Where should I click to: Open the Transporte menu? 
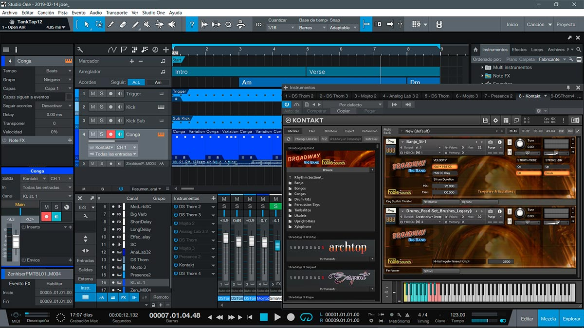point(117,13)
